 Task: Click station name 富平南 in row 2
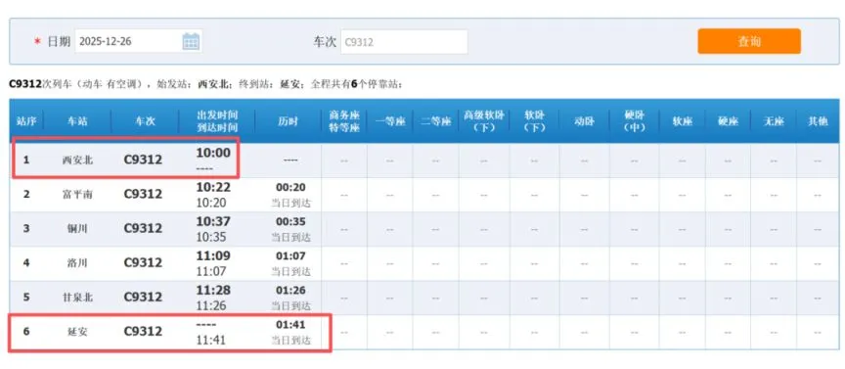pyautogui.click(x=77, y=194)
